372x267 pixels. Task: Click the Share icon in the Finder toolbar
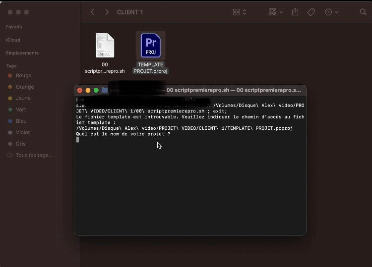click(295, 12)
